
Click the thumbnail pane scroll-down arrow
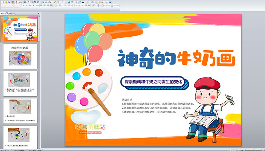coord(39,148)
